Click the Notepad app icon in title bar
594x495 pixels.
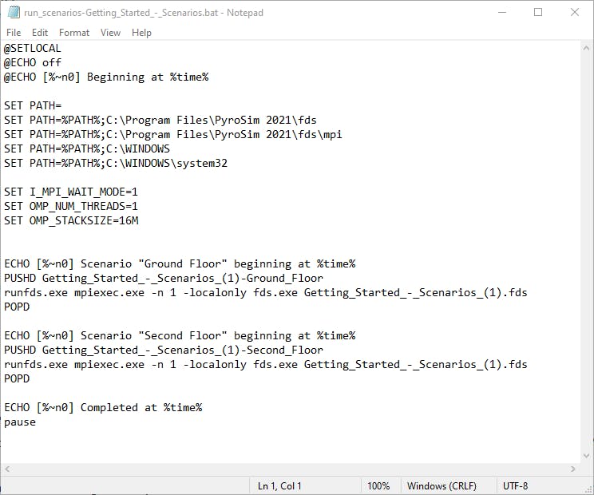click(13, 12)
